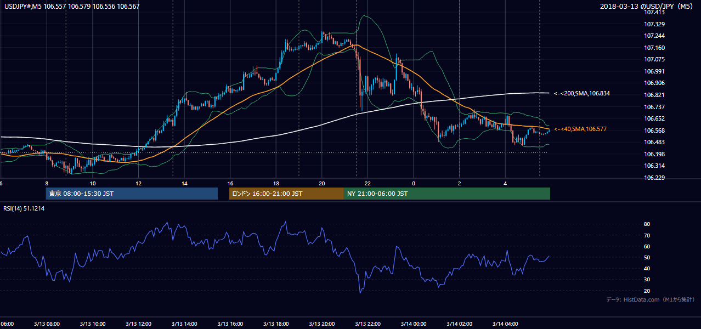The height and width of the screenshot is (329, 701).
Task: Click hour label 18 under the candlestick chart
Action: [276, 184]
